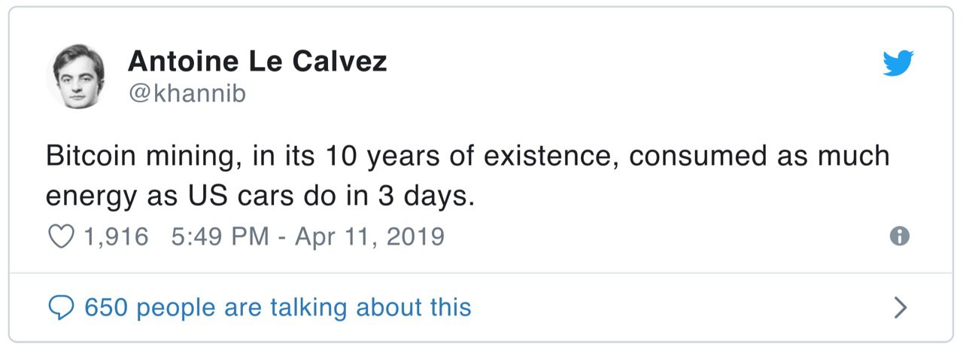Like the tweet with the heart icon
963x350 pixels.
coord(61,237)
